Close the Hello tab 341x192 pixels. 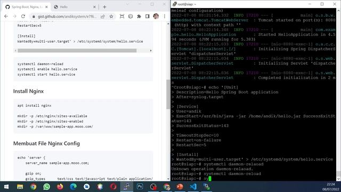pyautogui.click(x=94, y=7)
